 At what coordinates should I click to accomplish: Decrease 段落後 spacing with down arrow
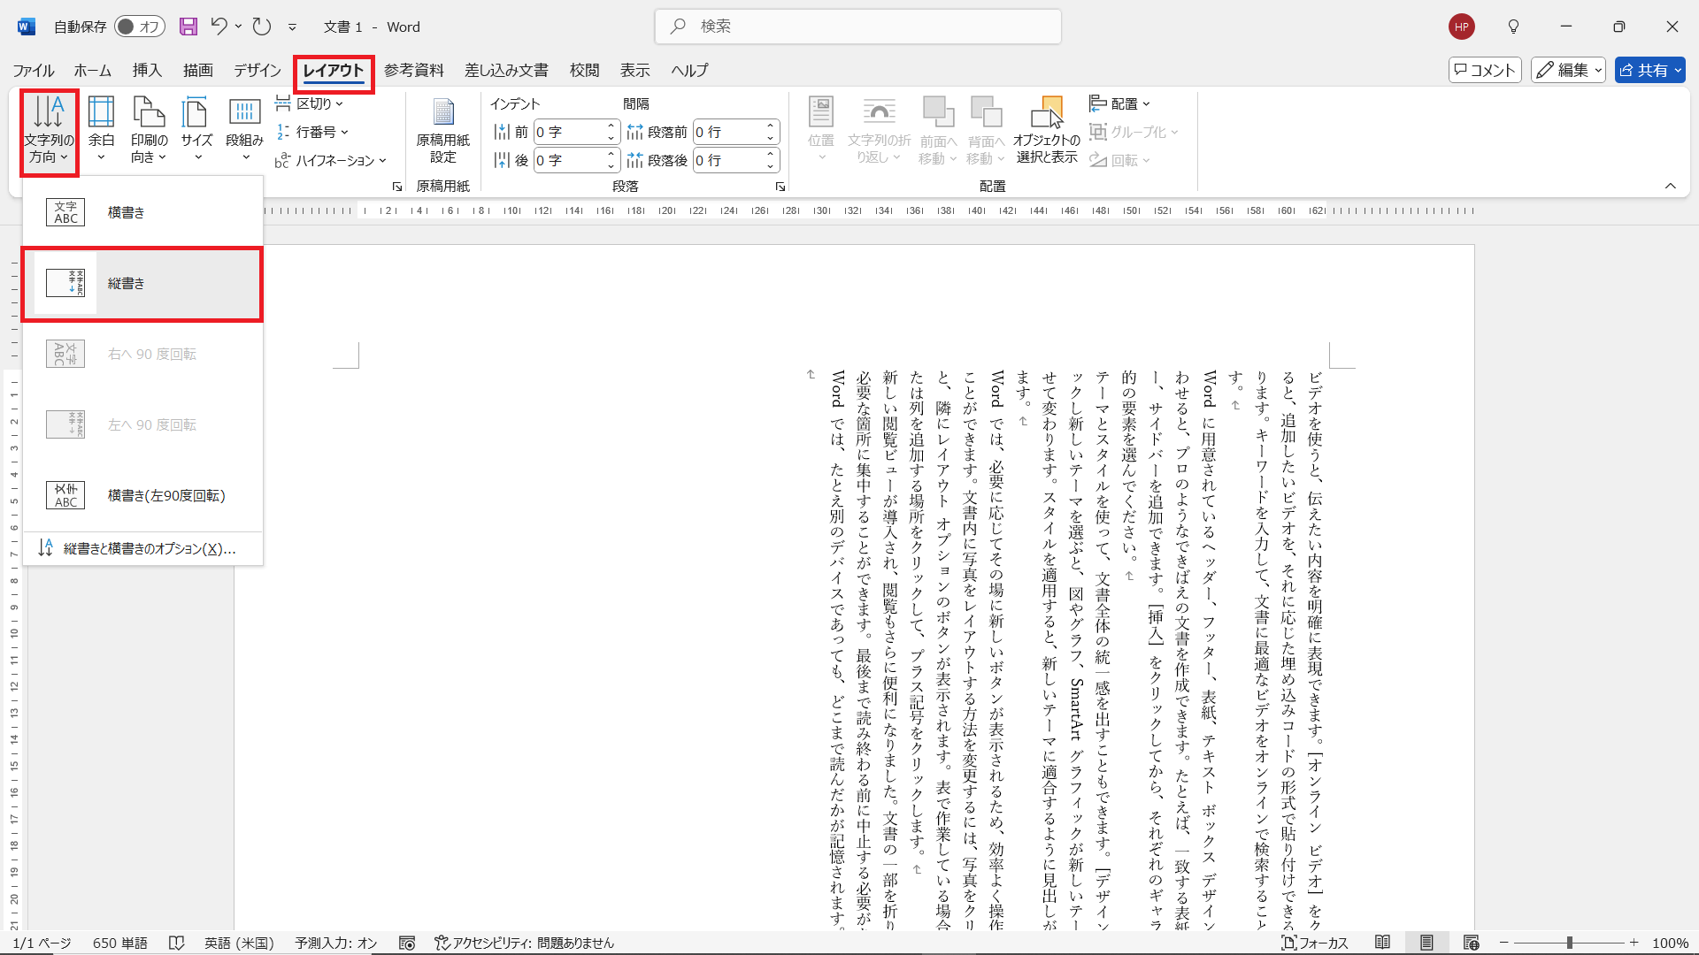(771, 165)
